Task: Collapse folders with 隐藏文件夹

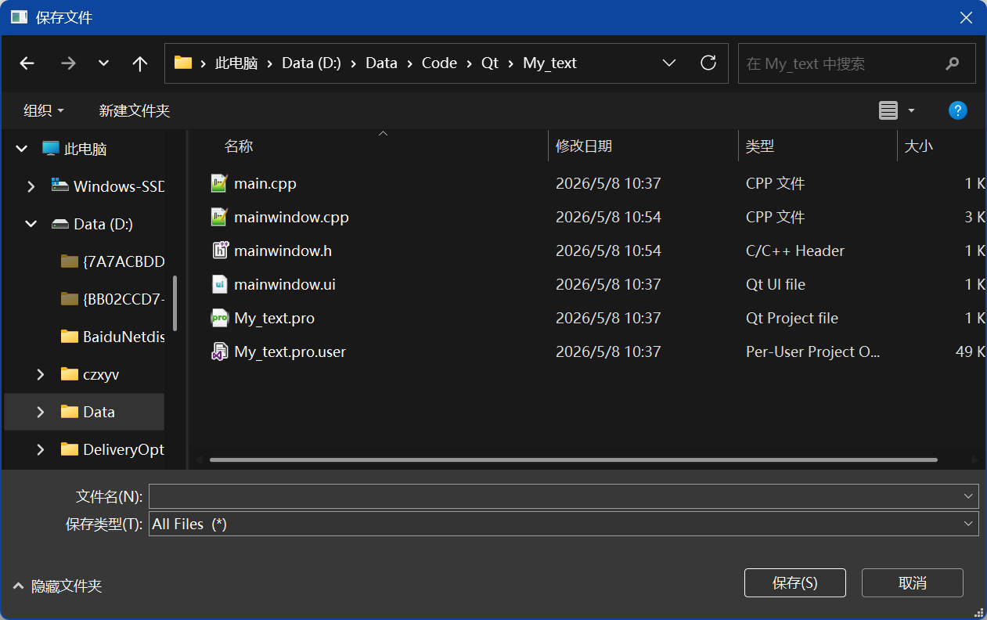Action: click(x=58, y=586)
